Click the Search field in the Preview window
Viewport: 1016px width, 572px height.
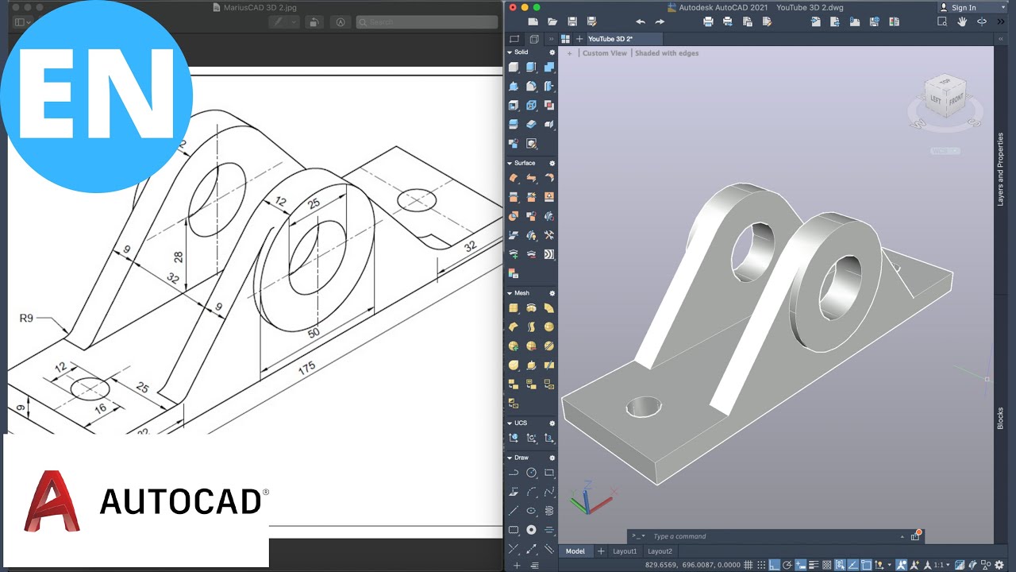coord(427,22)
